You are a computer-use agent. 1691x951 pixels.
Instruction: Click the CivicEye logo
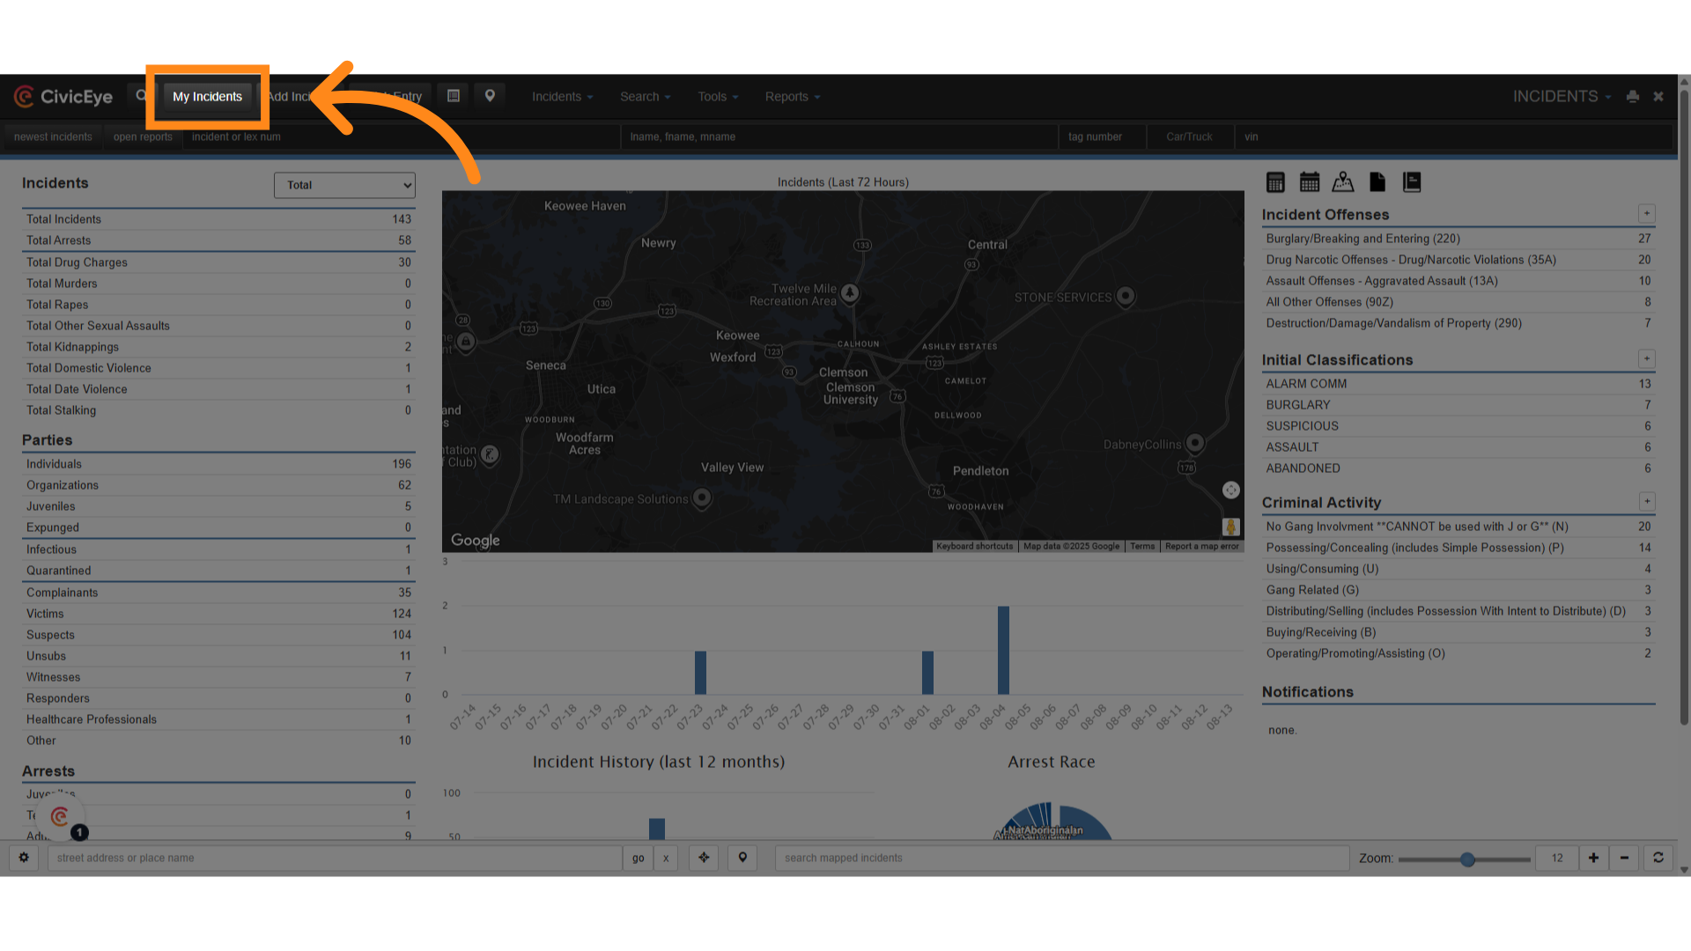point(63,97)
